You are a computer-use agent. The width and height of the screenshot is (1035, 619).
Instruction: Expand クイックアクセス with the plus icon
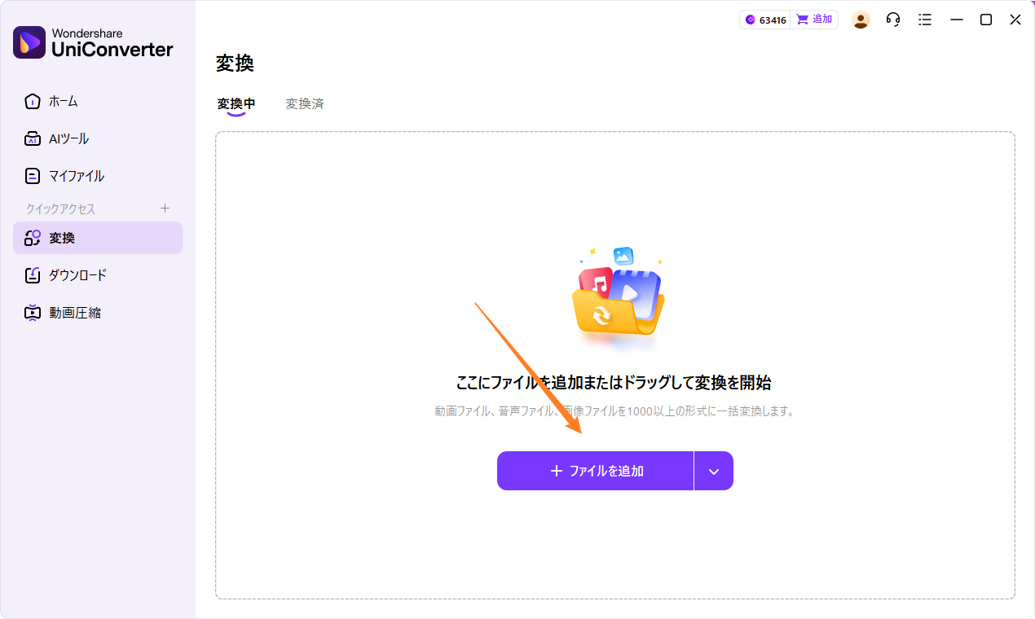pos(165,209)
